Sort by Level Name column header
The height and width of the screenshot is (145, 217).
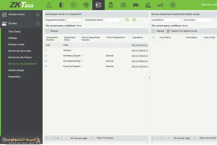click(165, 37)
